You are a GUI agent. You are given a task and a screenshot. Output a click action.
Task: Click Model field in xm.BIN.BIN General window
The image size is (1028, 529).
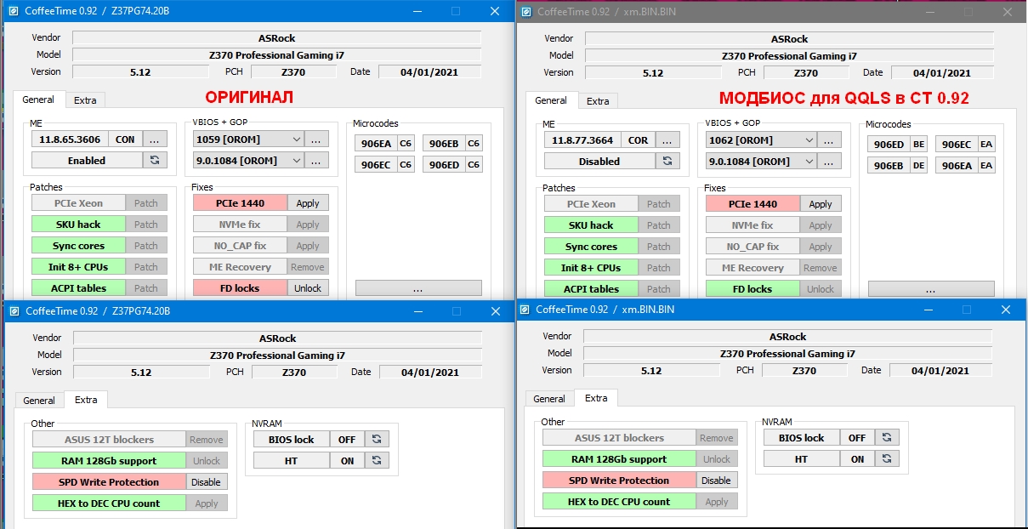[790, 56]
